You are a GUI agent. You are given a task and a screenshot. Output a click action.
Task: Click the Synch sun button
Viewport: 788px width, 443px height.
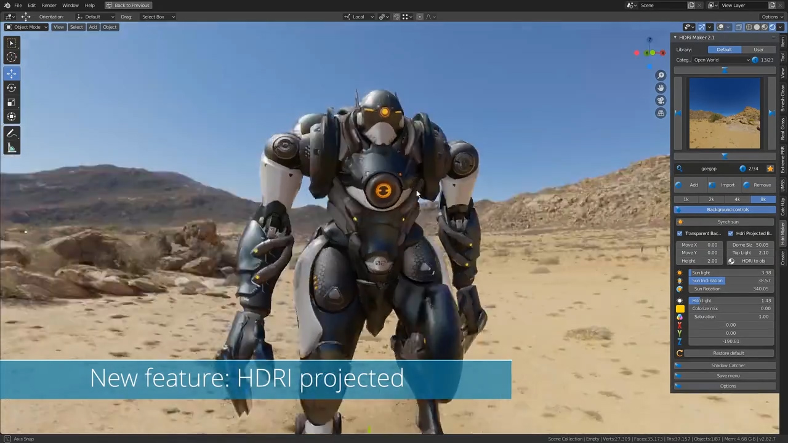tap(725, 222)
